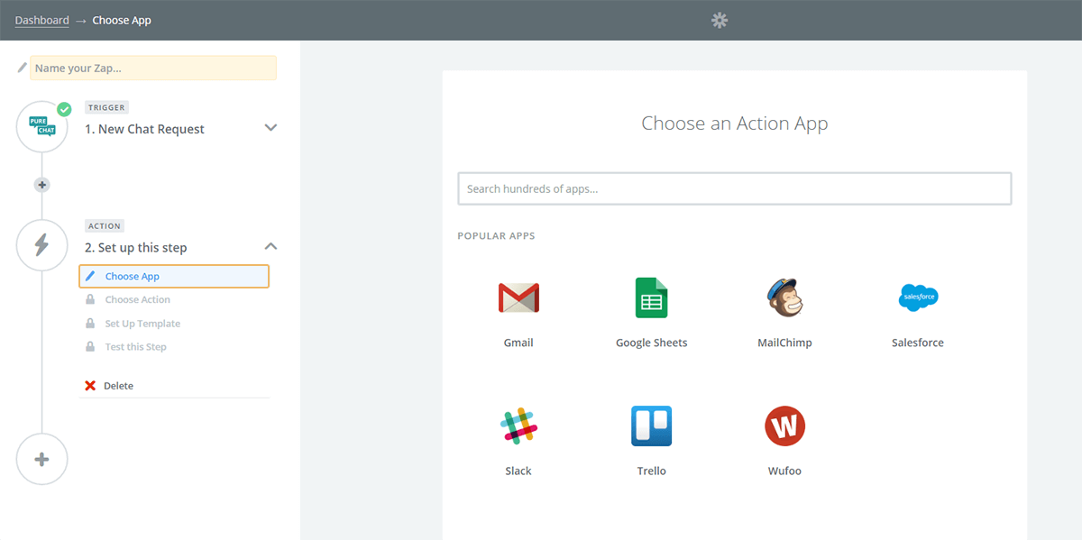1082x540 pixels.
Task: Click the Zapier logo in header
Action: (719, 20)
